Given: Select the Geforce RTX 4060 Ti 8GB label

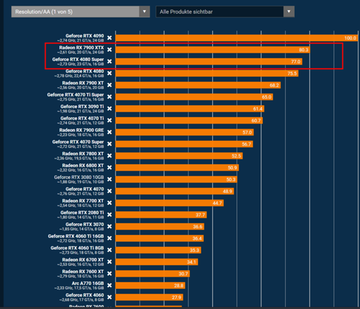Looking at the screenshot, I should pos(77,248).
